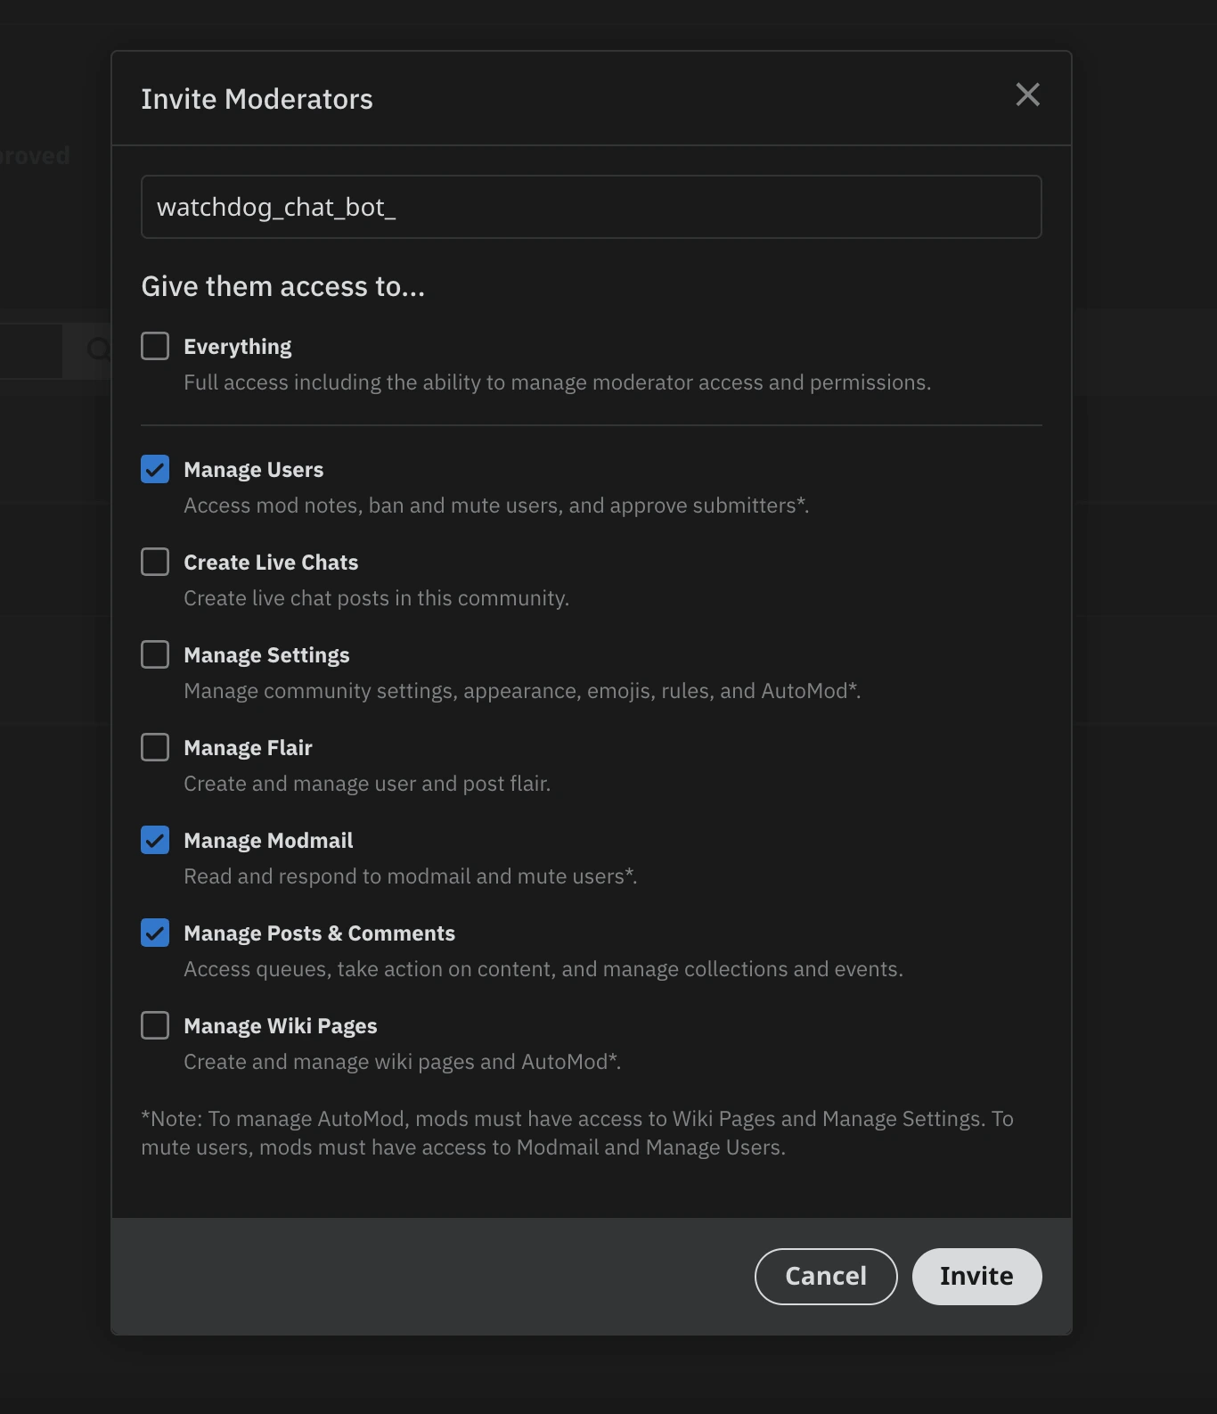The width and height of the screenshot is (1217, 1414).
Task: Disable the Manage Modmail checkbox
Action: 155,840
